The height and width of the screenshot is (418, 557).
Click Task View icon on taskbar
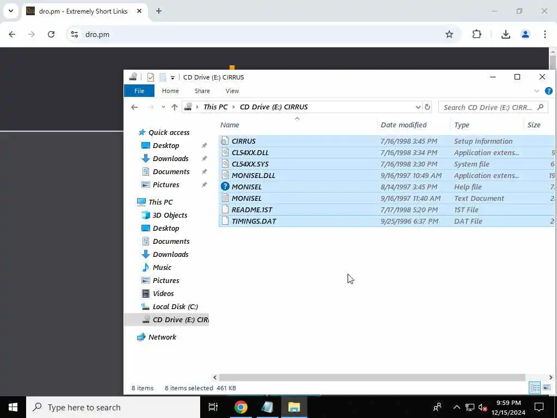tap(213, 407)
